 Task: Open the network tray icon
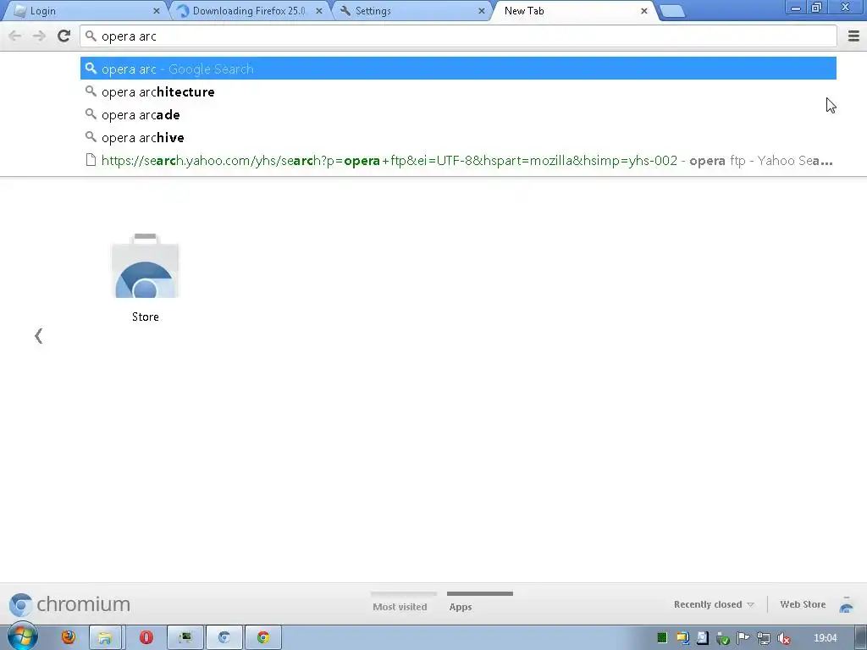pos(764,638)
